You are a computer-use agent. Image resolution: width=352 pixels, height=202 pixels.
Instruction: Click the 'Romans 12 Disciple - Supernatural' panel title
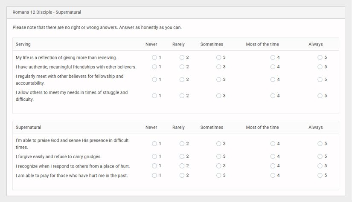[x=47, y=12]
